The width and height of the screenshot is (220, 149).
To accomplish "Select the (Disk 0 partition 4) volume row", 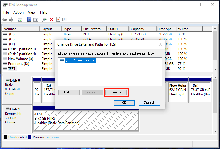I will 22,54.
